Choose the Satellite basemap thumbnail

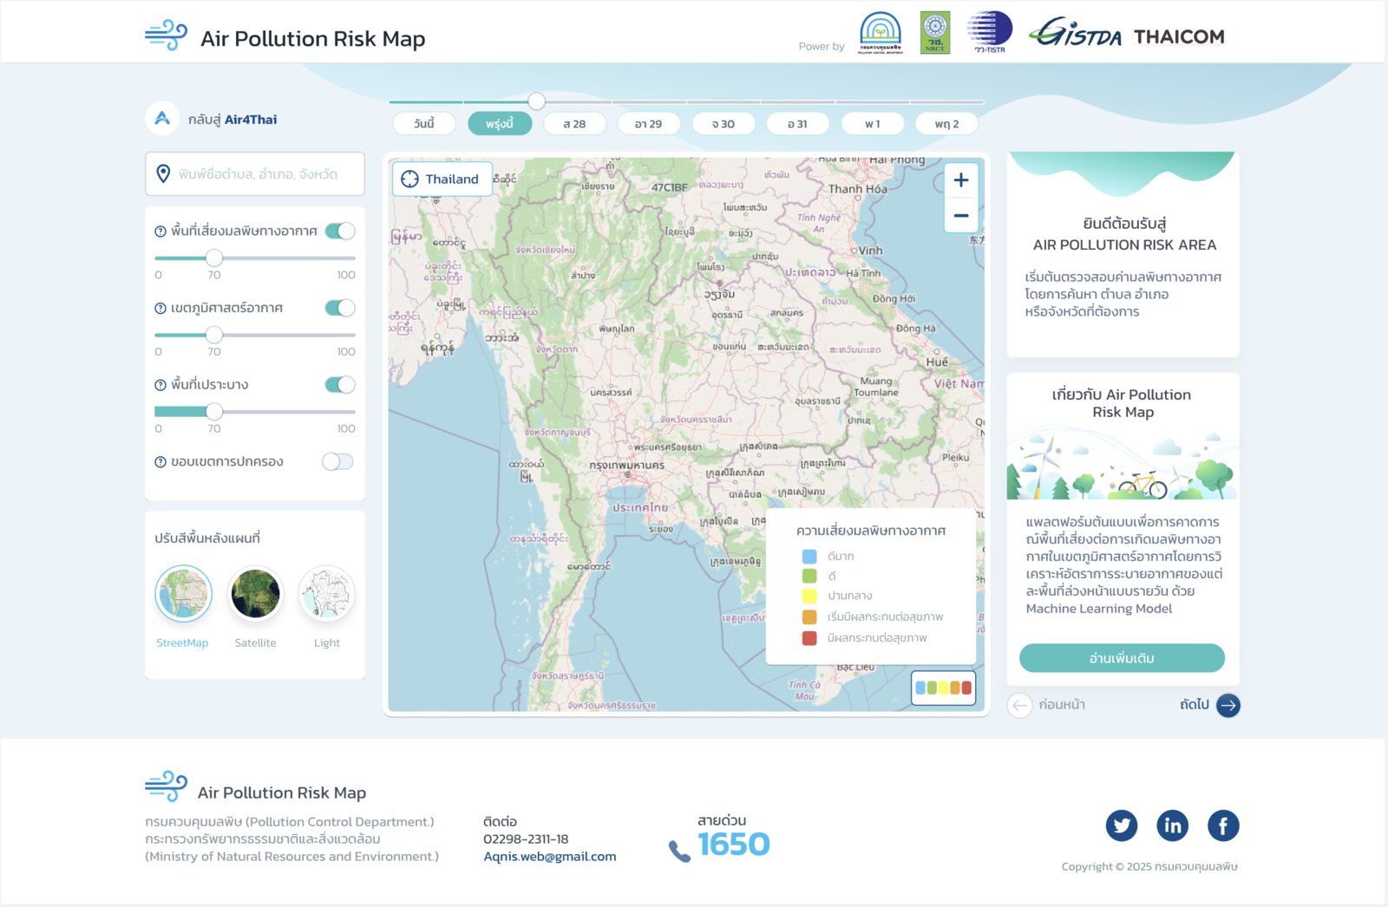tap(255, 594)
